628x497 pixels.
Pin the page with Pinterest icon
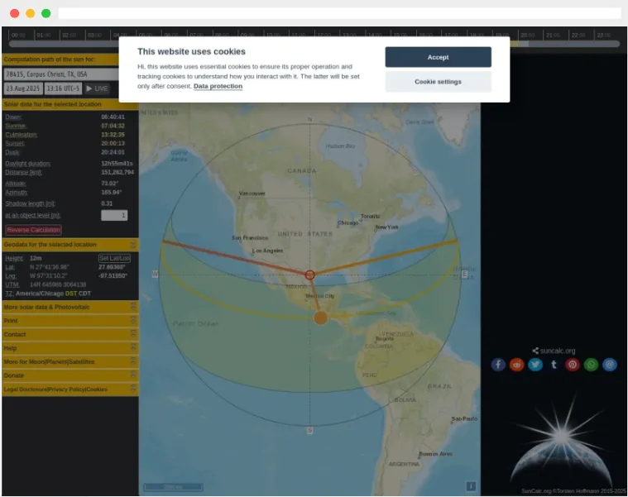[x=573, y=365]
